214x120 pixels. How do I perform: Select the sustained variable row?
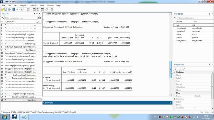tap(194, 31)
